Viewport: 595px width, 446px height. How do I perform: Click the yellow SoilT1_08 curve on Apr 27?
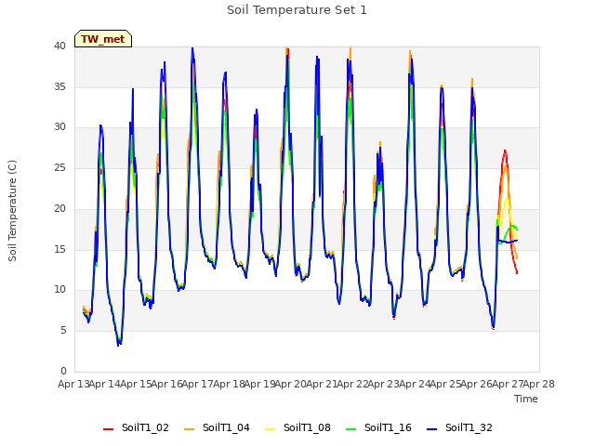click(x=508, y=198)
